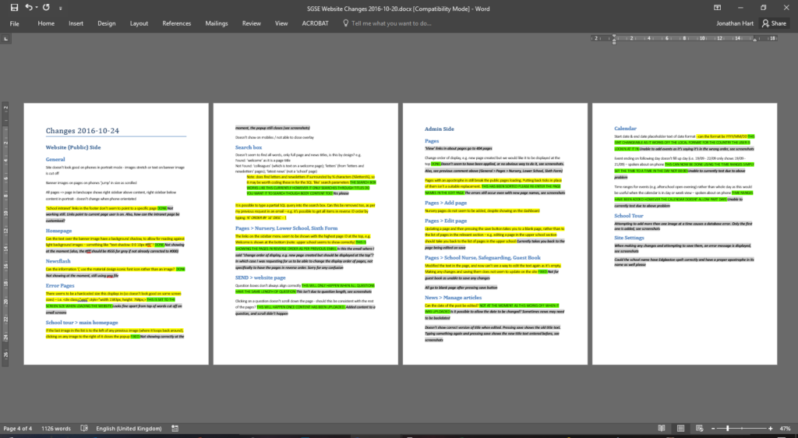Click the 'Search box' heading
This screenshot has width=798, height=438.
pos(249,147)
